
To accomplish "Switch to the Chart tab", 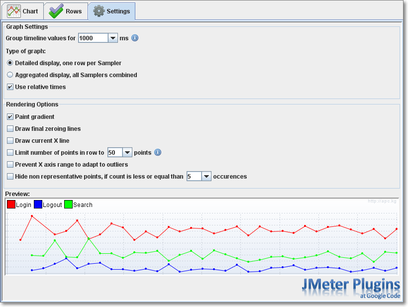I will [22, 11].
